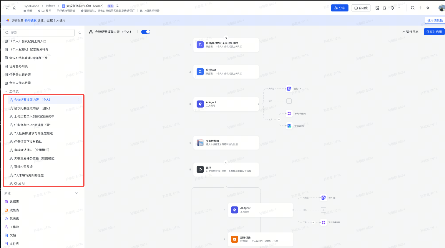Collapse the 新建 section chevron
The height and width of the screenshot is (248, 445).
coord(77,193)
